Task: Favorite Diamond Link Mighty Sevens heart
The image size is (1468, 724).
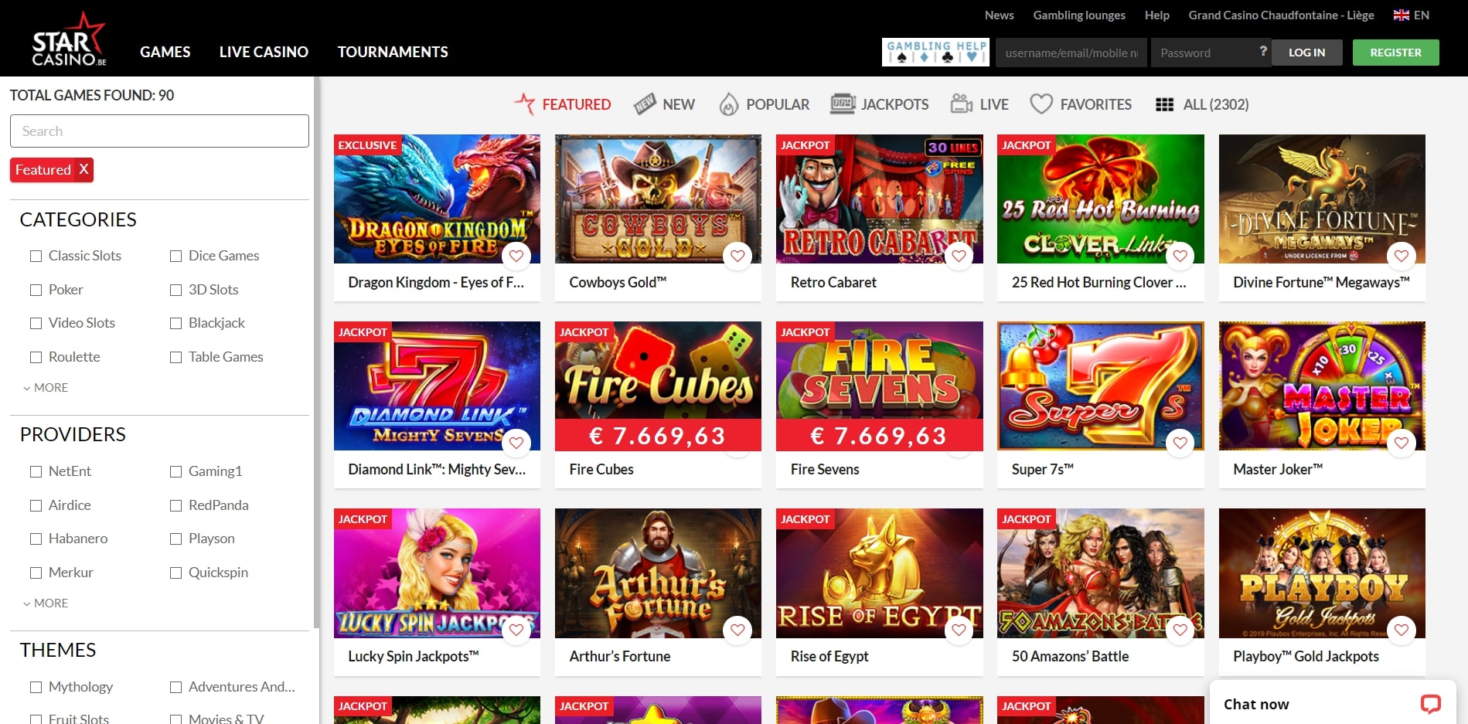Action: tap(516, 443)
